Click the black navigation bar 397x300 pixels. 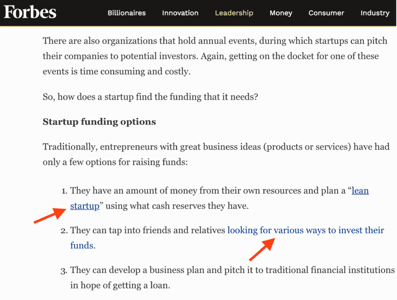(x=198, y=13)
